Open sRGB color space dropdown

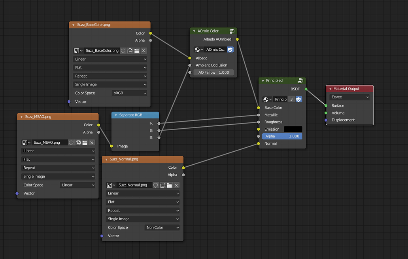129,93
